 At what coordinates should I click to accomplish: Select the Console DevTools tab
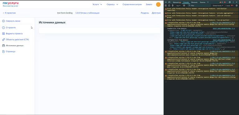pyautogui.click(x=186, y=2)
